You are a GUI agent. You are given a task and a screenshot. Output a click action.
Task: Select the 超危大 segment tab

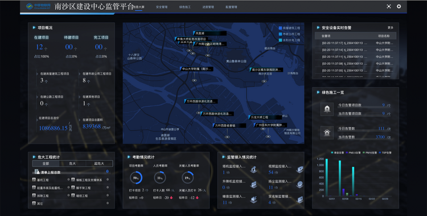pos(99,164)
